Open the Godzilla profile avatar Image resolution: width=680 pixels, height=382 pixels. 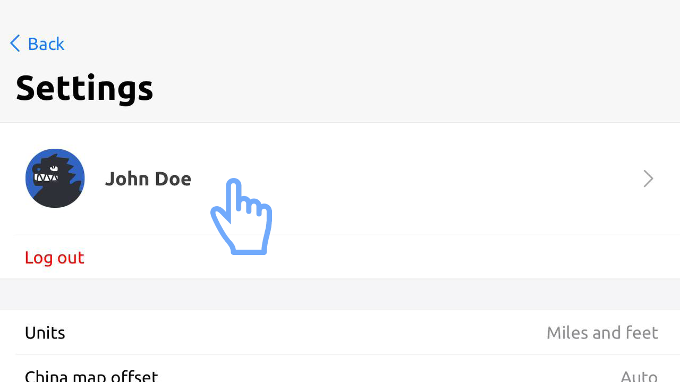(55, 178)
